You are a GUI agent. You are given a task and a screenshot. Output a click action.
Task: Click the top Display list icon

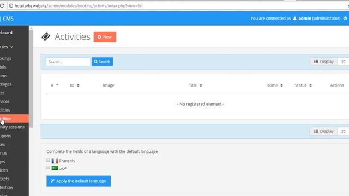coord(316,62)
